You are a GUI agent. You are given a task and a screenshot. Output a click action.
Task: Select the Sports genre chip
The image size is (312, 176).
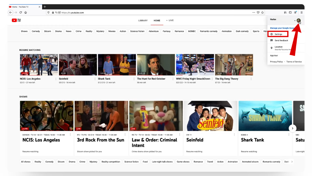(x=256, y=31)
